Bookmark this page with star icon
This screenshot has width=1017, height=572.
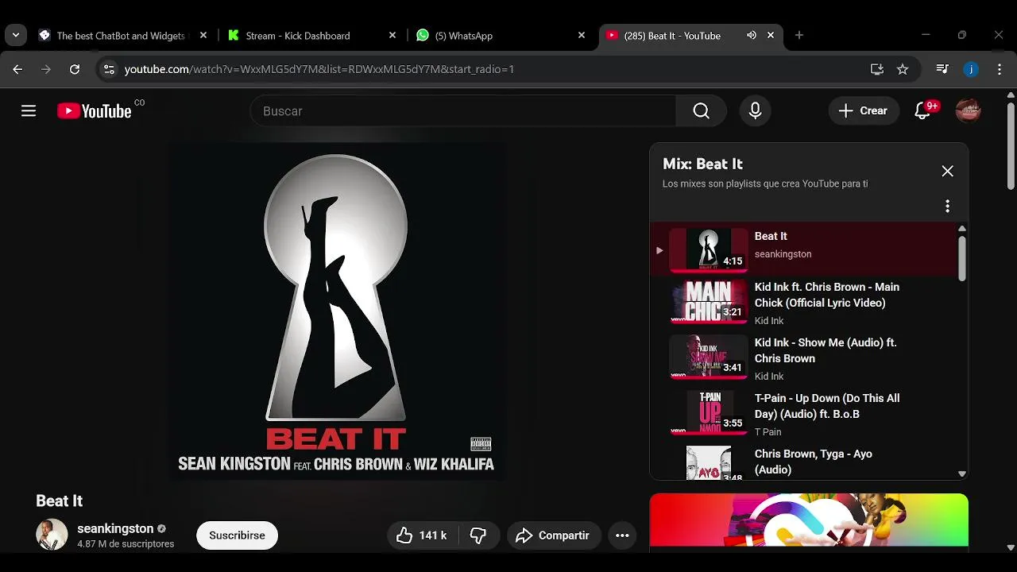coord(903,69)
